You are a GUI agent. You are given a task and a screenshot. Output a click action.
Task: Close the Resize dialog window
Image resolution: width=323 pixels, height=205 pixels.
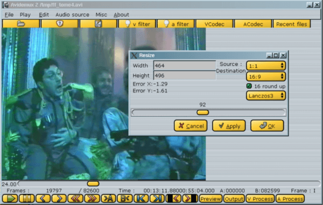click(283, 55)
